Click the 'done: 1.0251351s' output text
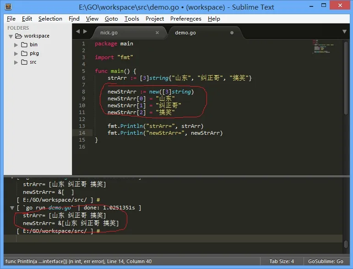The height and width of the screenshot is (269, 353). (109, 208)
